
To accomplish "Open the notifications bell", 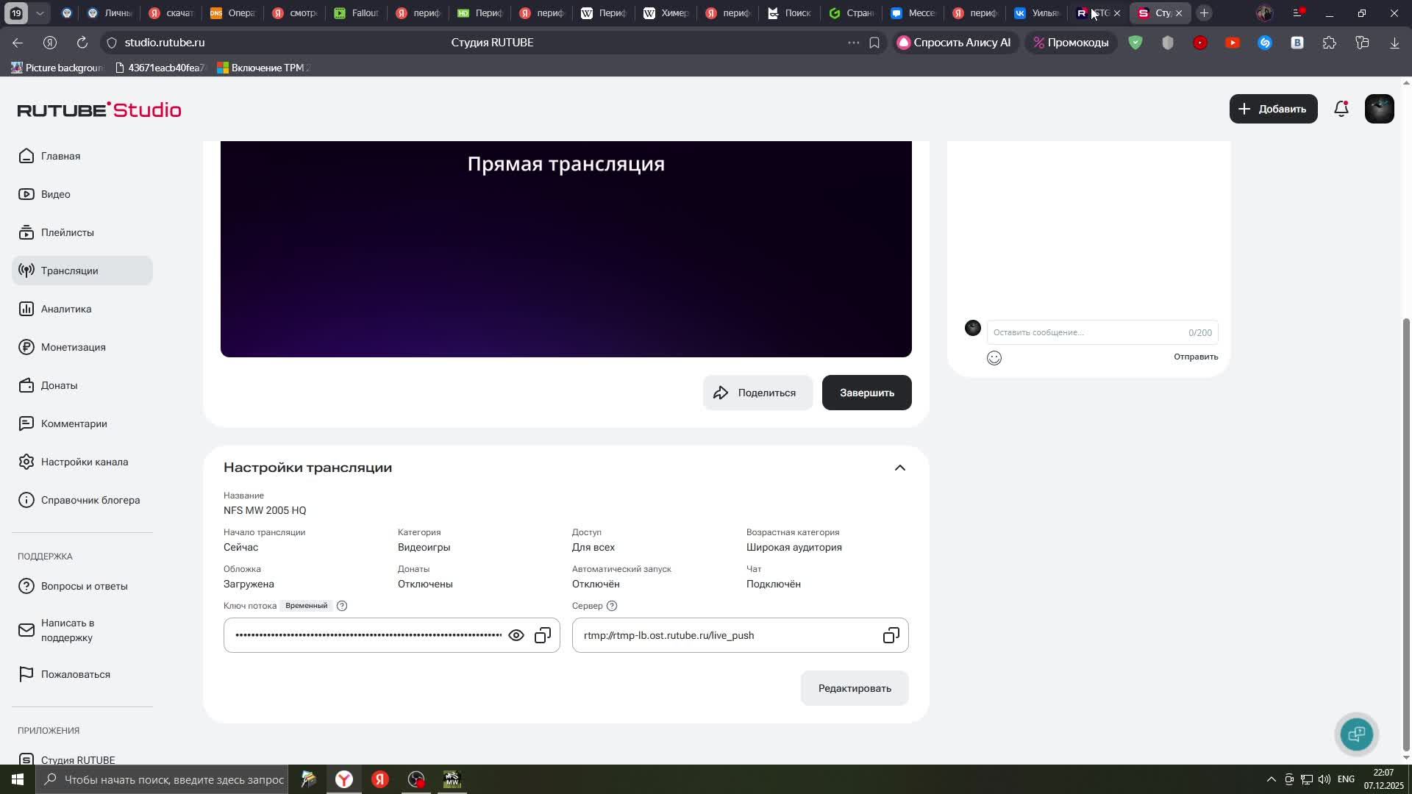I will 1341,109.
